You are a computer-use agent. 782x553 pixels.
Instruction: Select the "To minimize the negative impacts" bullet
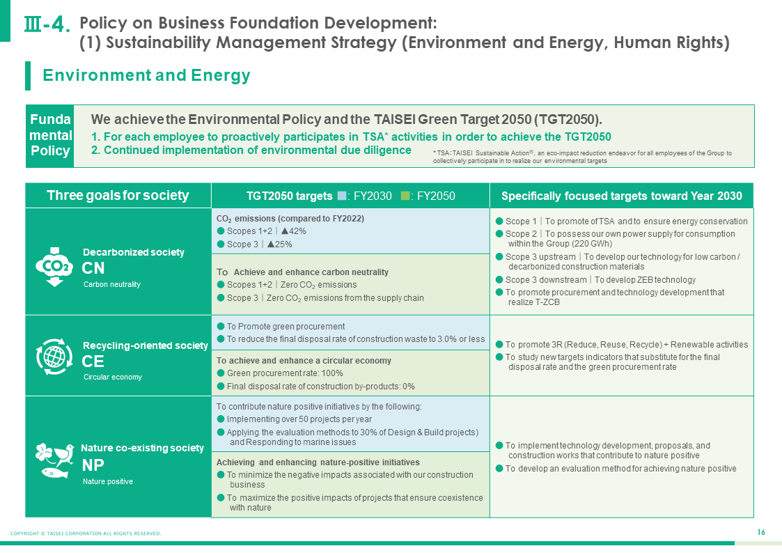[x=345, y=480]
